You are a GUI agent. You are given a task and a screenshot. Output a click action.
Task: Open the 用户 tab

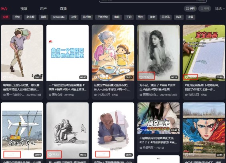point(43,9)
